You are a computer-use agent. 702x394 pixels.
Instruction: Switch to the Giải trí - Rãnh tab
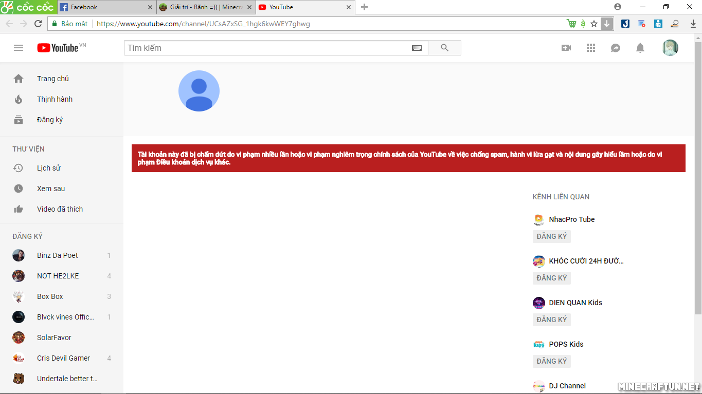pos(206,7)
